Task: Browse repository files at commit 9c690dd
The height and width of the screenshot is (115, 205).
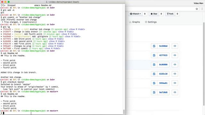Action: click(x=175, y=46)
